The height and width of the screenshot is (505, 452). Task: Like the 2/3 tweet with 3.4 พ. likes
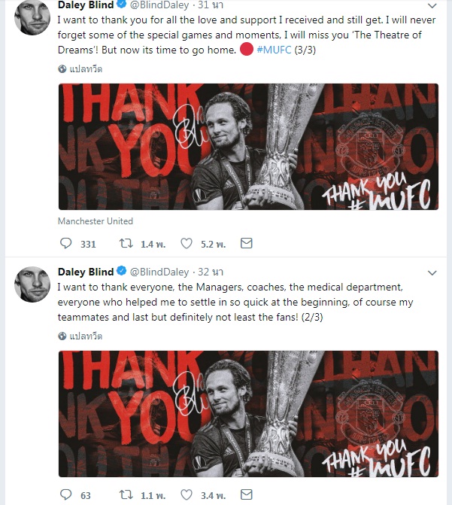tap(187, 494)
